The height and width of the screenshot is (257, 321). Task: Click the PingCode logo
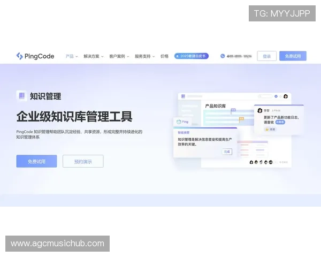click(35, 56)
